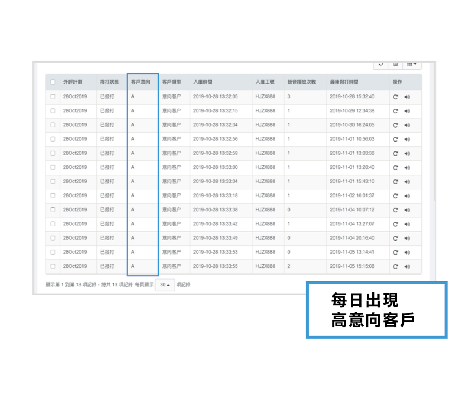Play recording for record entered at 13:33:38
This screenshot has height=403, width=468.
[407, 210]
